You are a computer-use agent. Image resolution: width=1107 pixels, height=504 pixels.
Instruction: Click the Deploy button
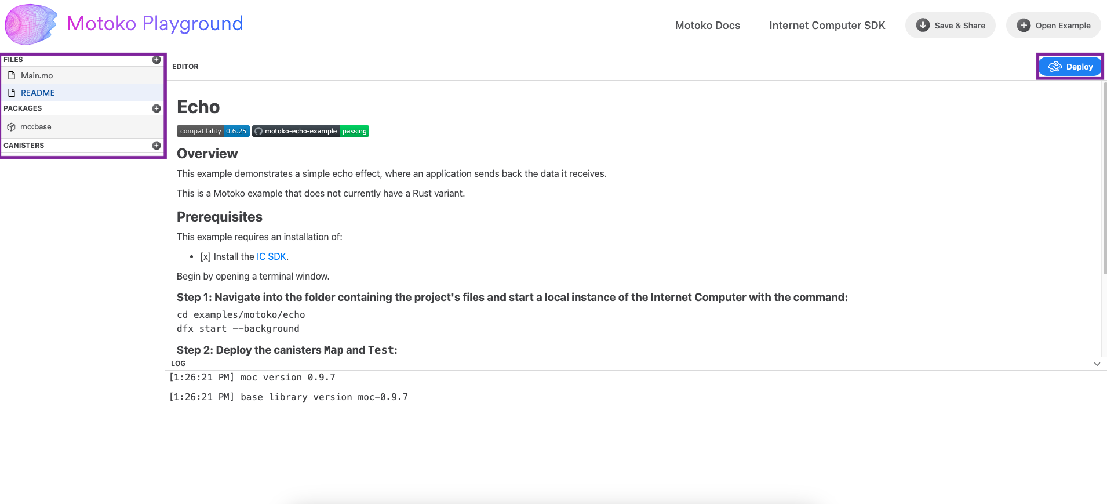(x=1070, y=67)
